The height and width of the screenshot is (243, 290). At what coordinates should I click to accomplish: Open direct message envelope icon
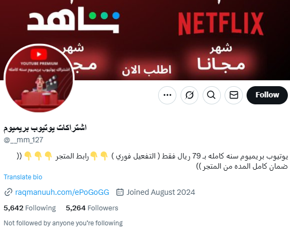coord(234,95)
